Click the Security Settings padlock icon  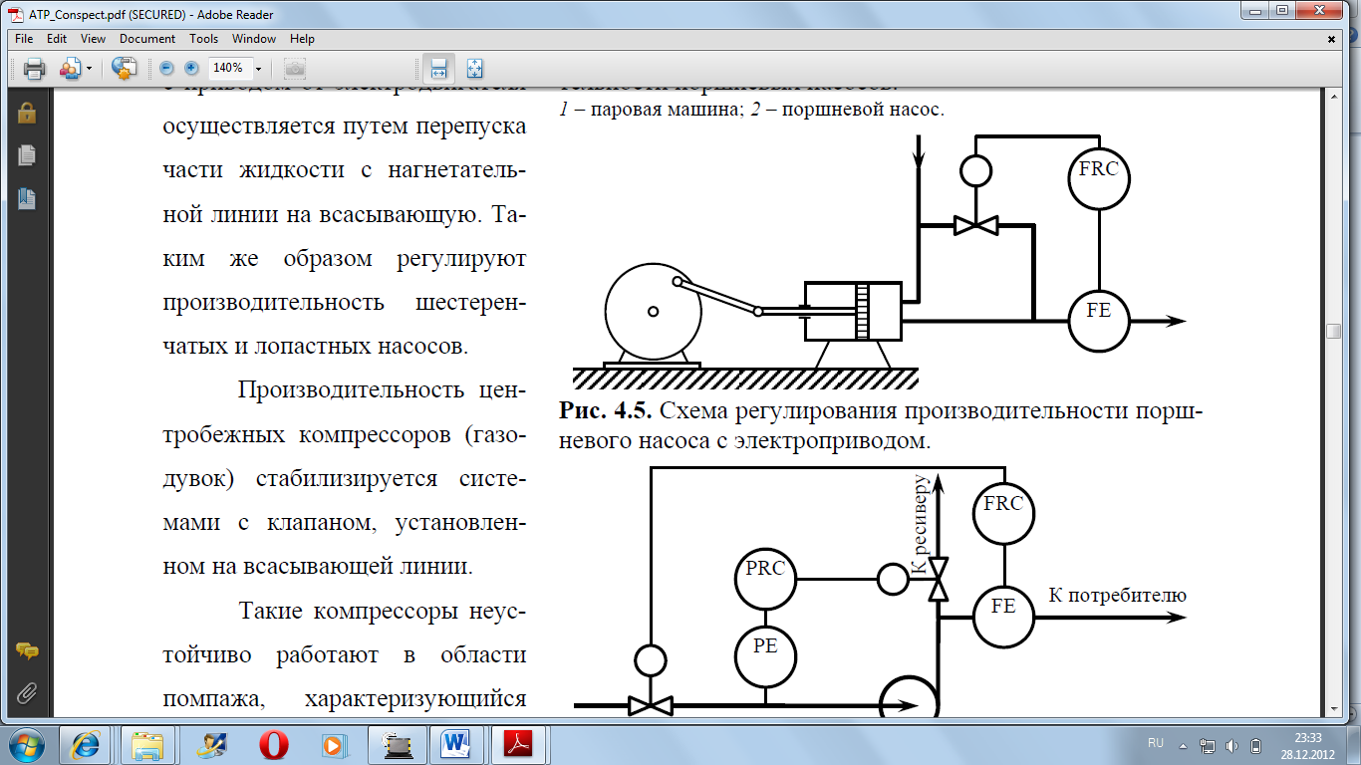pos(26,113)
